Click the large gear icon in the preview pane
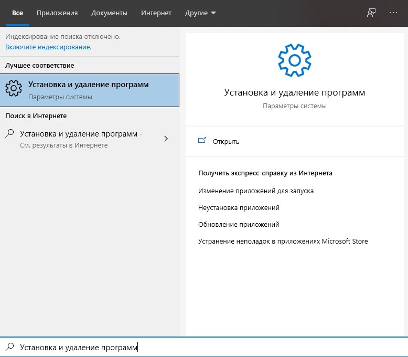This screenshot has width=408, height=357. click(294, 60)
